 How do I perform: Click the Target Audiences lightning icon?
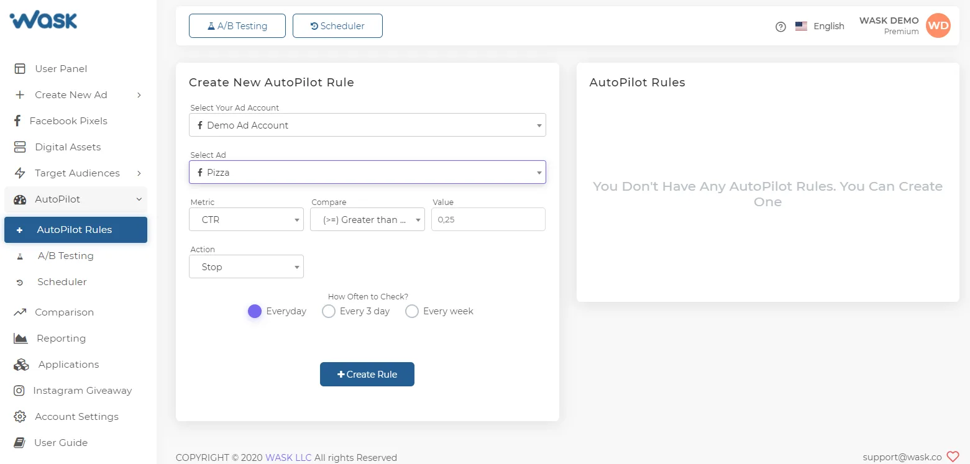point(20,173)
